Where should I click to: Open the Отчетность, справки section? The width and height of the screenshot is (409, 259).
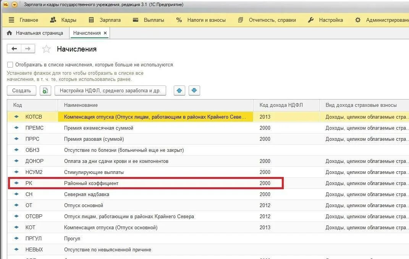tap(272, 20)
